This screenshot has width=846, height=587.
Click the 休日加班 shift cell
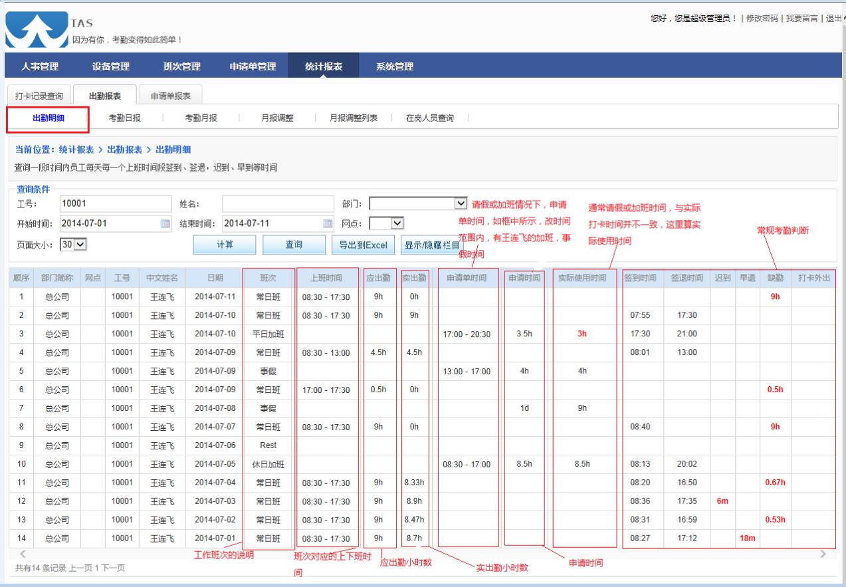coord(268,464)
